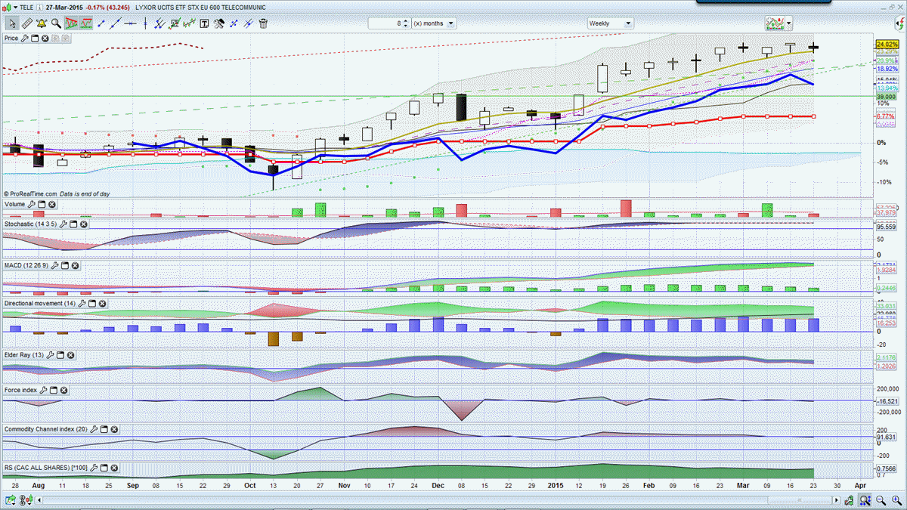Select the pointer cursor tool
Image resolution: width=907 pixels, height=510 pixels.
click(12, 23)
